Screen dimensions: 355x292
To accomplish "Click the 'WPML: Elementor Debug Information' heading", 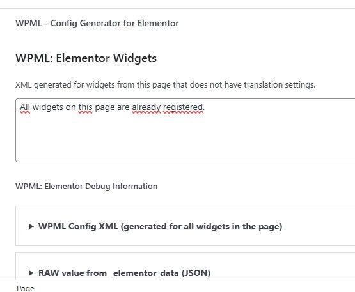I will 86,187.
